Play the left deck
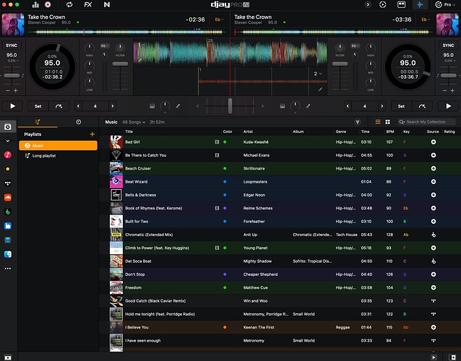Viewport: 461px width, 361px height. pyautogui.click(x=12, y=106)
